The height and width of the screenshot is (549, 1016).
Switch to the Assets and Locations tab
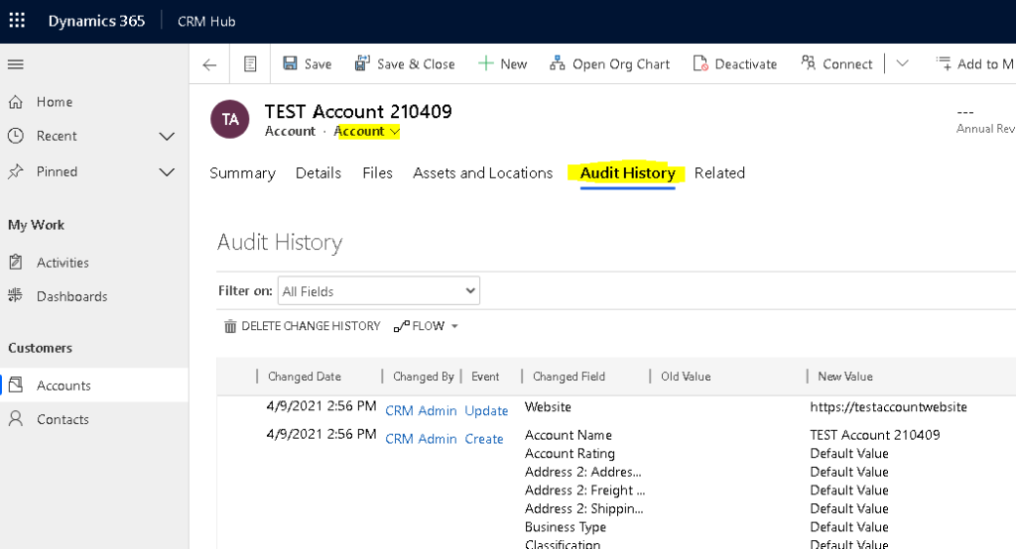(482, 173)
